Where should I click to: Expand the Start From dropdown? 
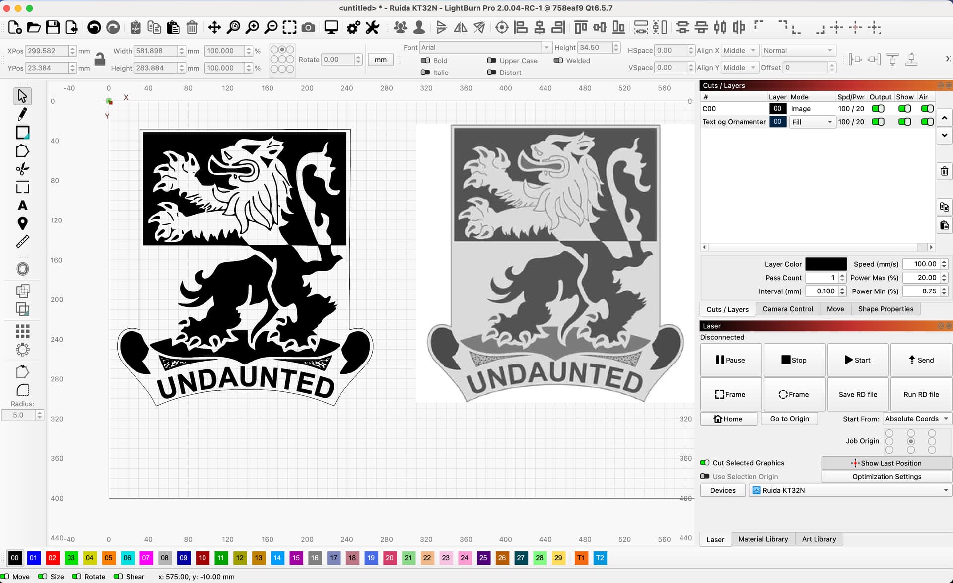coord(916,419)
